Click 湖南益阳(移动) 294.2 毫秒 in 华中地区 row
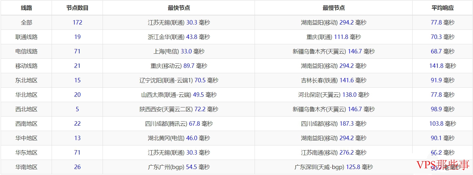The width and height of the screenshot is (473, 175). [x=334, y=138]
